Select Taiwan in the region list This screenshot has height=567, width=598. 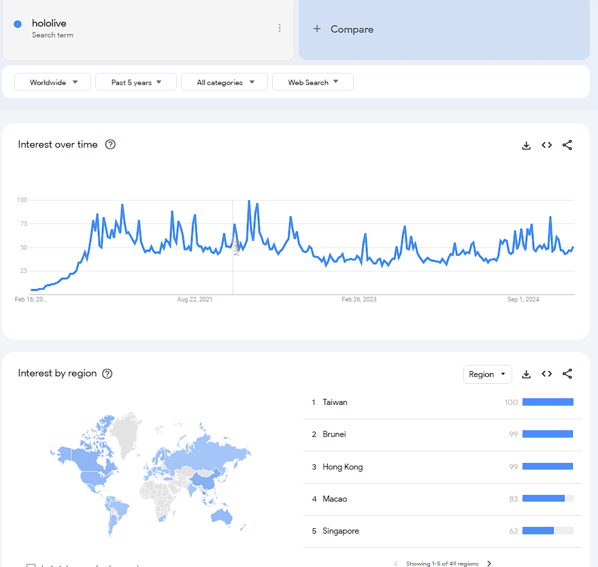(x=442, y=402)
